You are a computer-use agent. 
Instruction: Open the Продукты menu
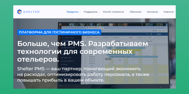click(72, 12)
